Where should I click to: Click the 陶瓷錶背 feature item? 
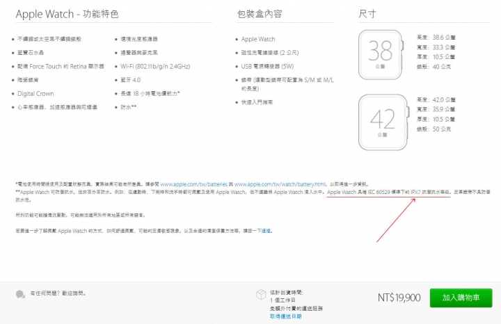click(28, 80)
